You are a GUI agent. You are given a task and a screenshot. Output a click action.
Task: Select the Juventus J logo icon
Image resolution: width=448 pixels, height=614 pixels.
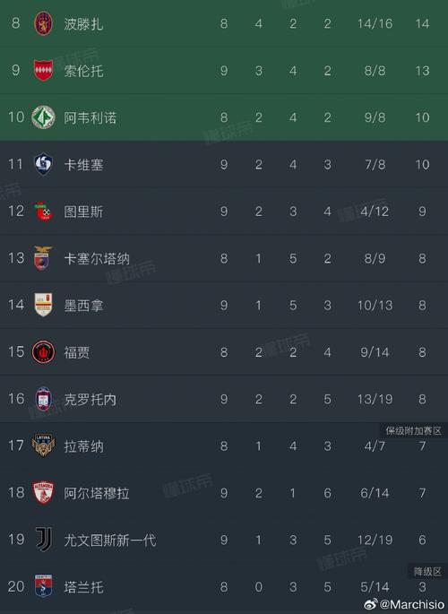pyautogui.click(x=43, y=540)
